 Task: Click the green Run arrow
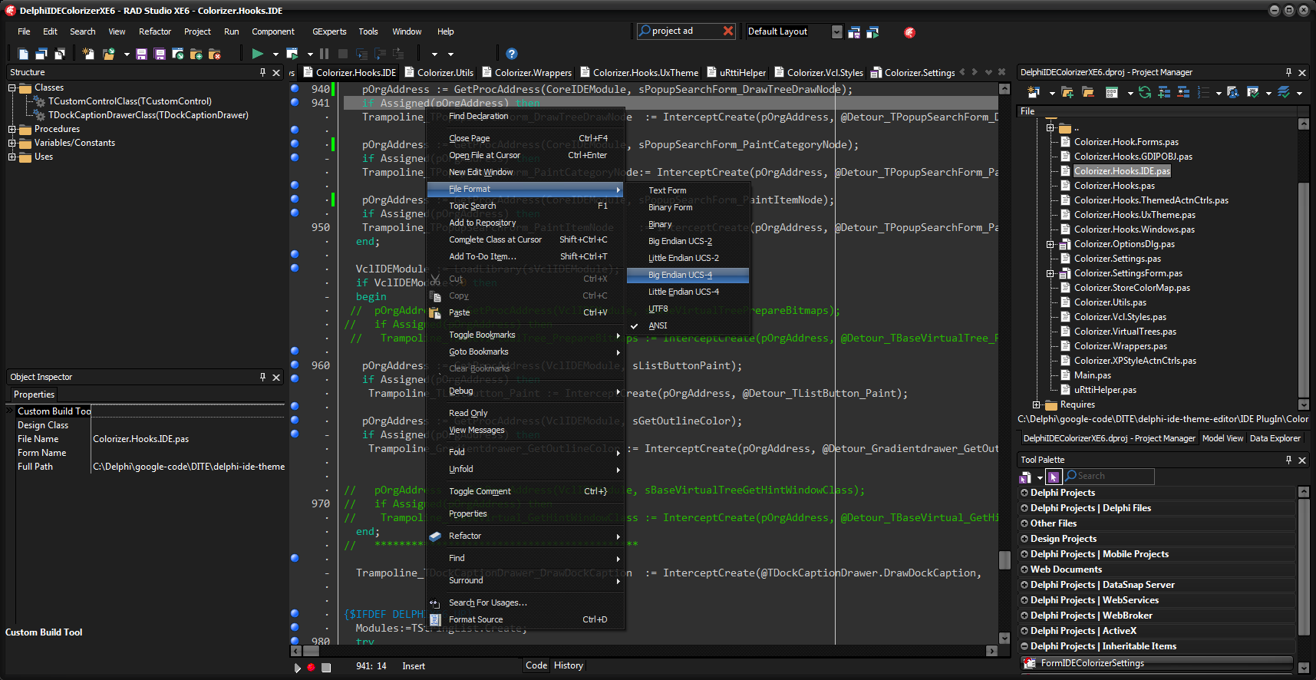click(257, 54)
